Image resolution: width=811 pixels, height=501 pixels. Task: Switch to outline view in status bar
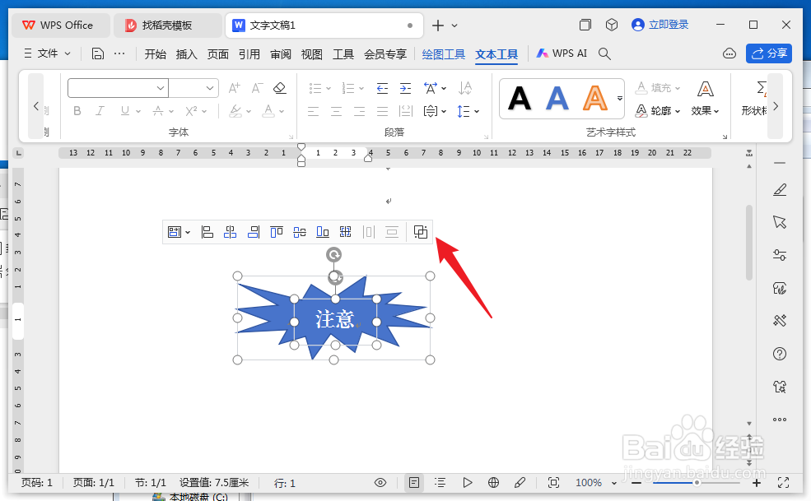pos(440,483)
